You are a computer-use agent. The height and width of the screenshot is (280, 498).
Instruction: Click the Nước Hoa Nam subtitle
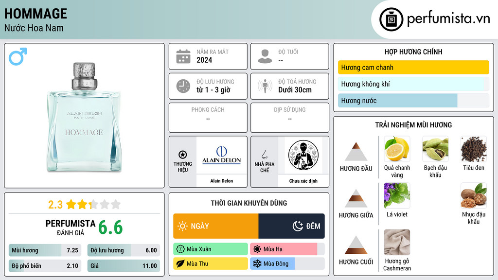pos(34,28)
